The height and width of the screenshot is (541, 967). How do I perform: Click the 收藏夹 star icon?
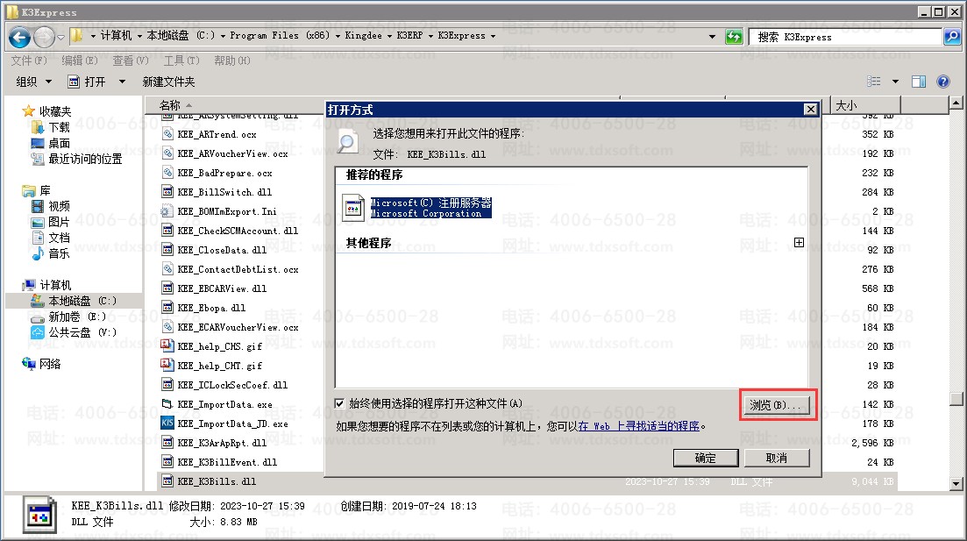click(28, 111)
